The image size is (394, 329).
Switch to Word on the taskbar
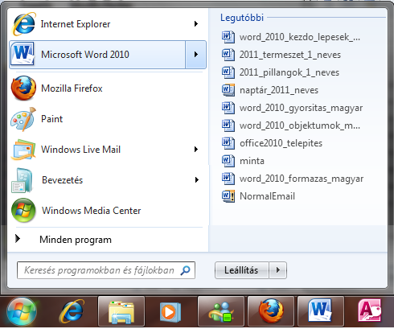click(321, 312)
